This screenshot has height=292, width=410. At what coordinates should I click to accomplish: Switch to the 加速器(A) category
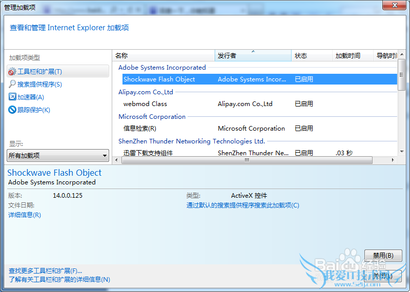(31, 97)
